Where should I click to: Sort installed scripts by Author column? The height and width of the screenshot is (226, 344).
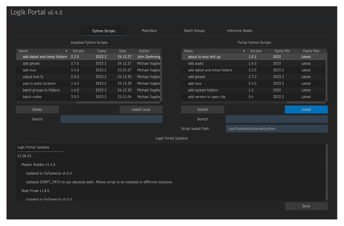pos(144,51)
